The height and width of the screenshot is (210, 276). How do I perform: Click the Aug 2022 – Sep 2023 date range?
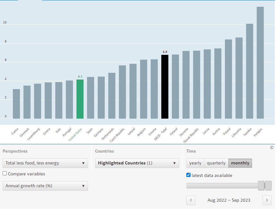(229, 201)
